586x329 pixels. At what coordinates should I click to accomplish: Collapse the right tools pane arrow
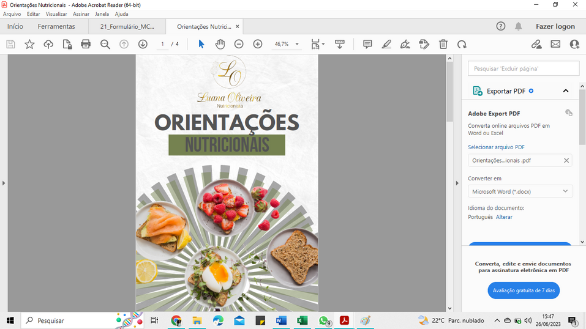[x=457, y=183]
